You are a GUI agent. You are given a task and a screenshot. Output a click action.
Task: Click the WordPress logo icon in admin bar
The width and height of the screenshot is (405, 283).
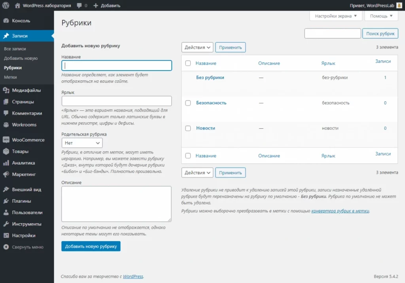[6, 6]
